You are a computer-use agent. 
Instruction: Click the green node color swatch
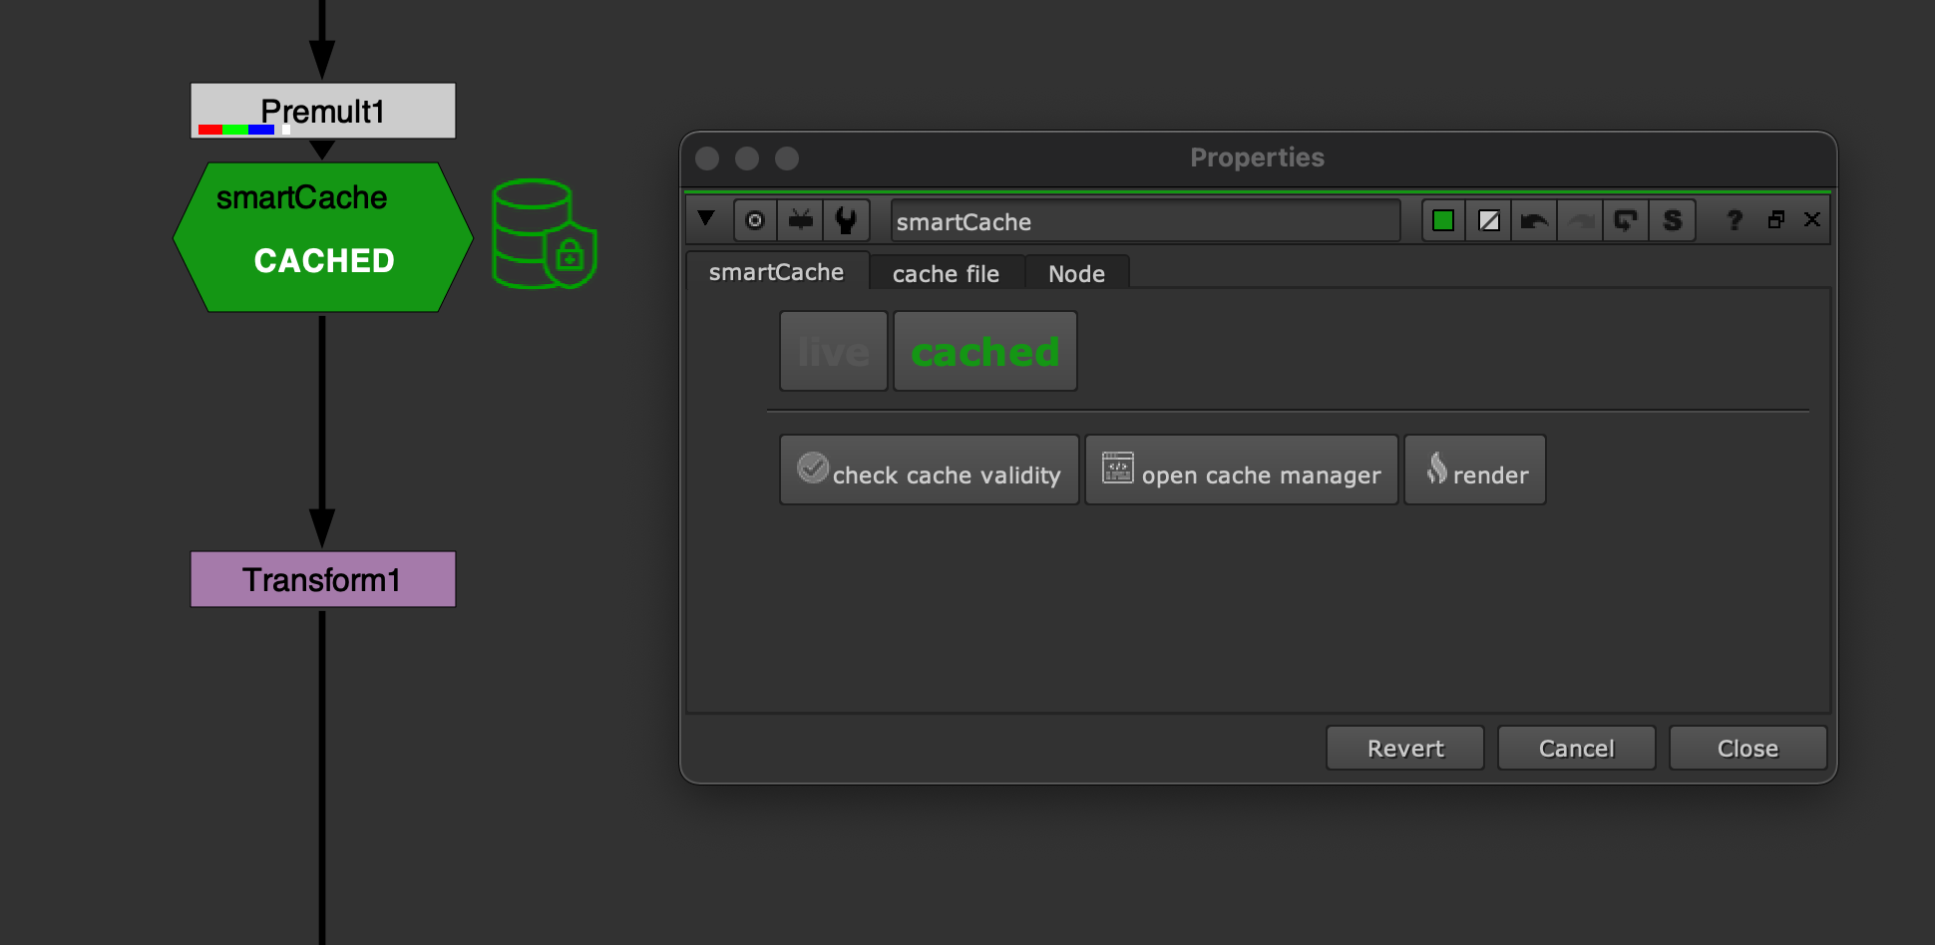[x=1442, y=220]
